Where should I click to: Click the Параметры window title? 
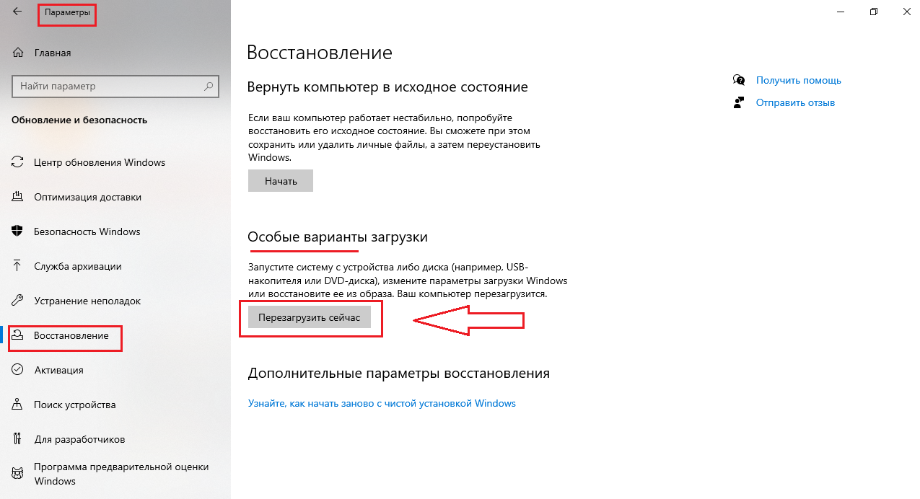coord(67,13)
